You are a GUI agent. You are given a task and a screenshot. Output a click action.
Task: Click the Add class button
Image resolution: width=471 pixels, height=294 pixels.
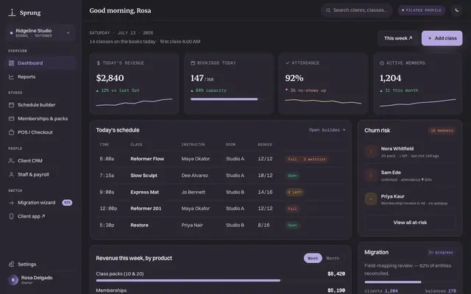442,38
